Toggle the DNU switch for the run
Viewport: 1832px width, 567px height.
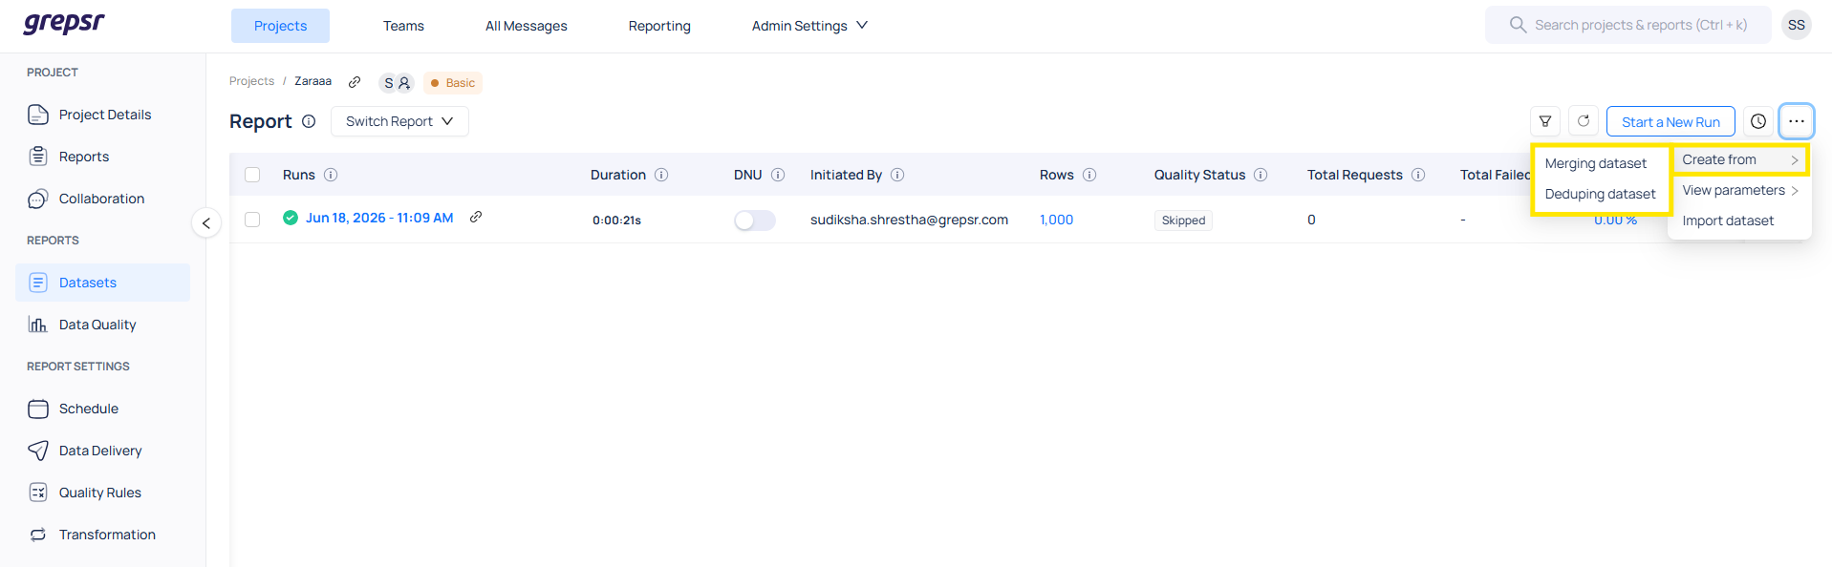[x=754, y=220]
